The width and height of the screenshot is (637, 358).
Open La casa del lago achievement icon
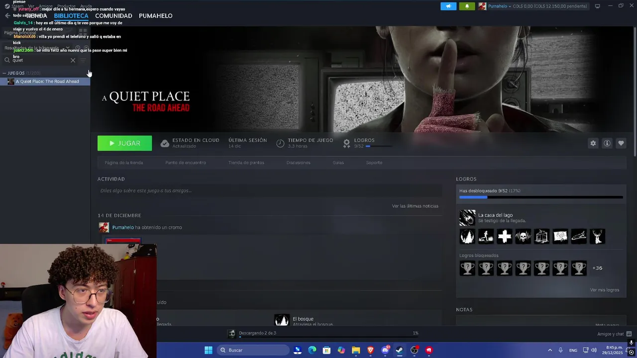click(x=467, y=218)
